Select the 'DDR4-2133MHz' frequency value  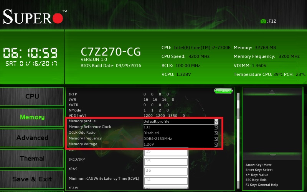click(x=158, y=139)
